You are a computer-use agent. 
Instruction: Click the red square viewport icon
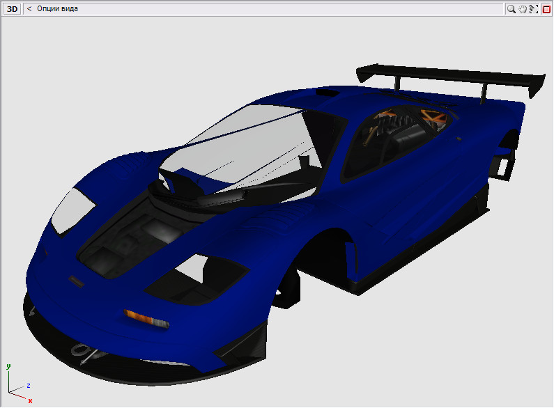point(546,9)
